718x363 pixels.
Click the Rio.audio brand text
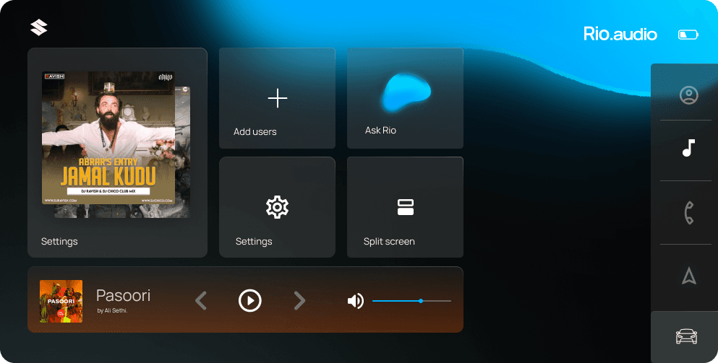tap(620, 35)
